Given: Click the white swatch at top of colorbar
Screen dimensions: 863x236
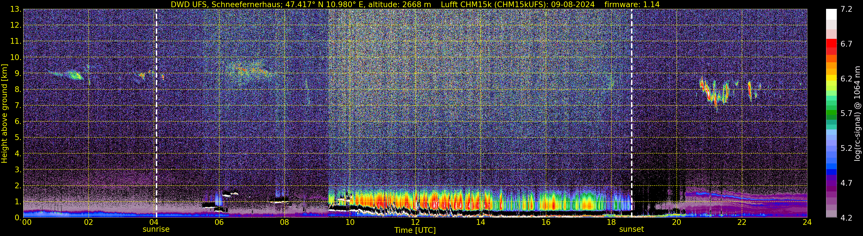Looking at the screenshot, I should [831, 14].
